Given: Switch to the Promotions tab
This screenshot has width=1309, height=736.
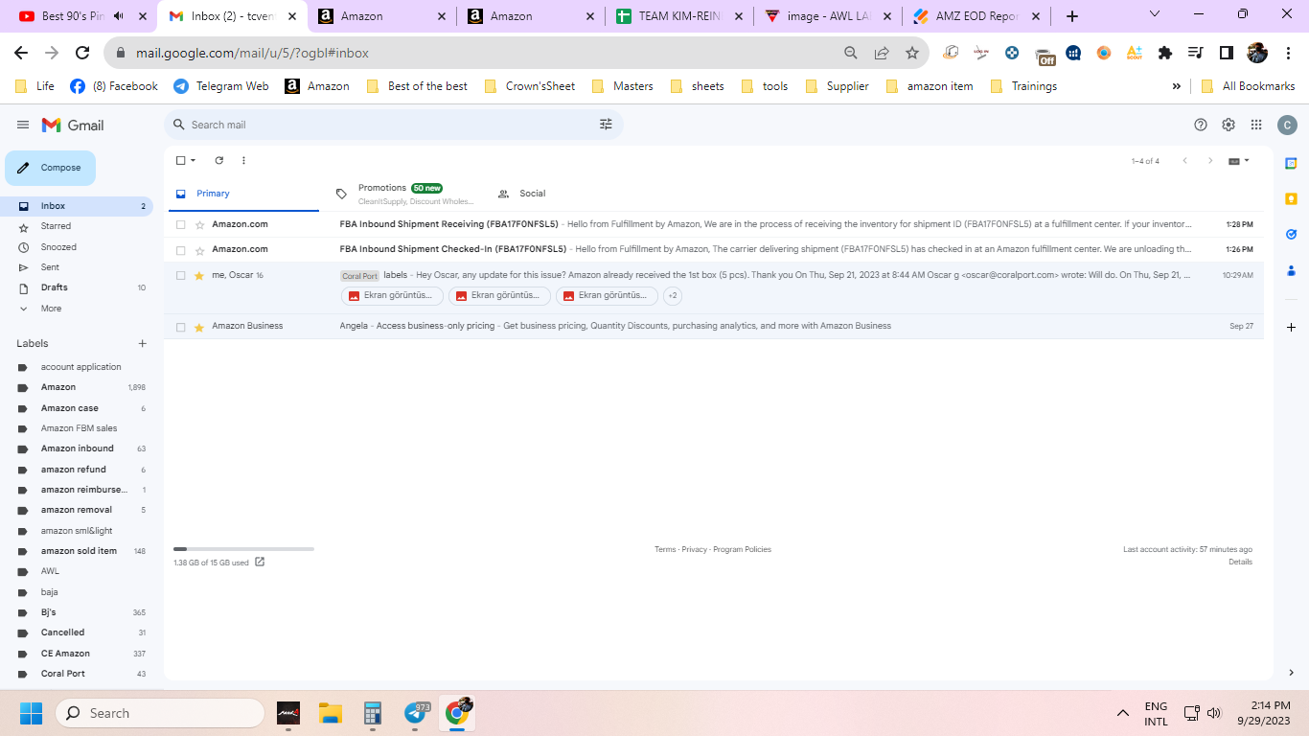Looking at the screenshot, I should [408, 194].
